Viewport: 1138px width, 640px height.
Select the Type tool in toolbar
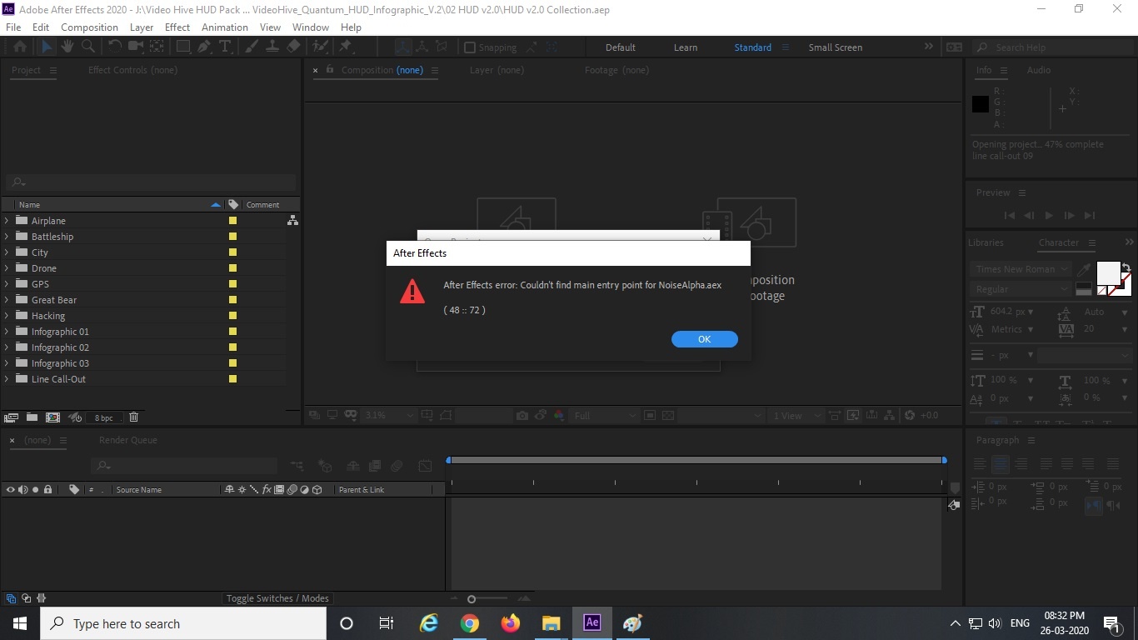224,47
